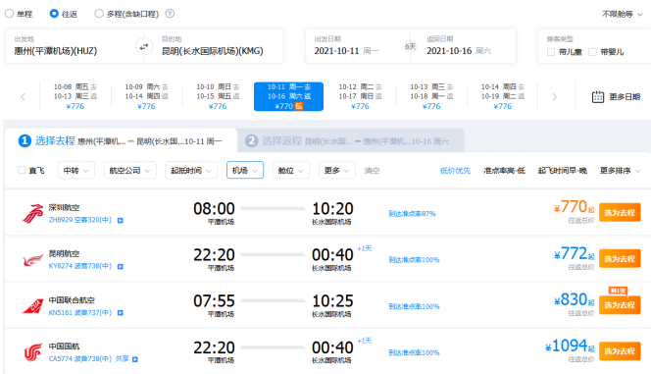Open info icon beside KY8274 flight
The image size is (651, 374).
tap(120, 266)
